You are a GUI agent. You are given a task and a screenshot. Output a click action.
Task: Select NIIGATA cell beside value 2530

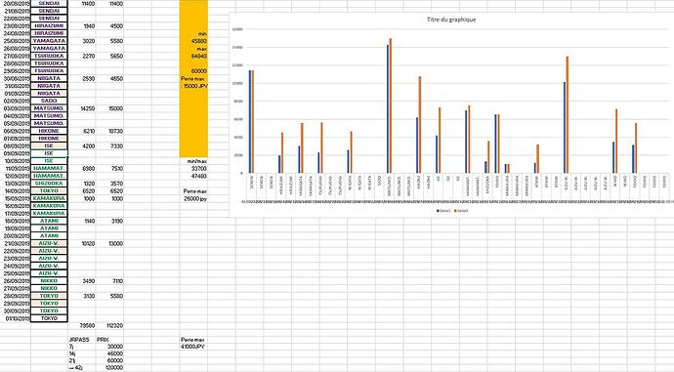[49, 79]
